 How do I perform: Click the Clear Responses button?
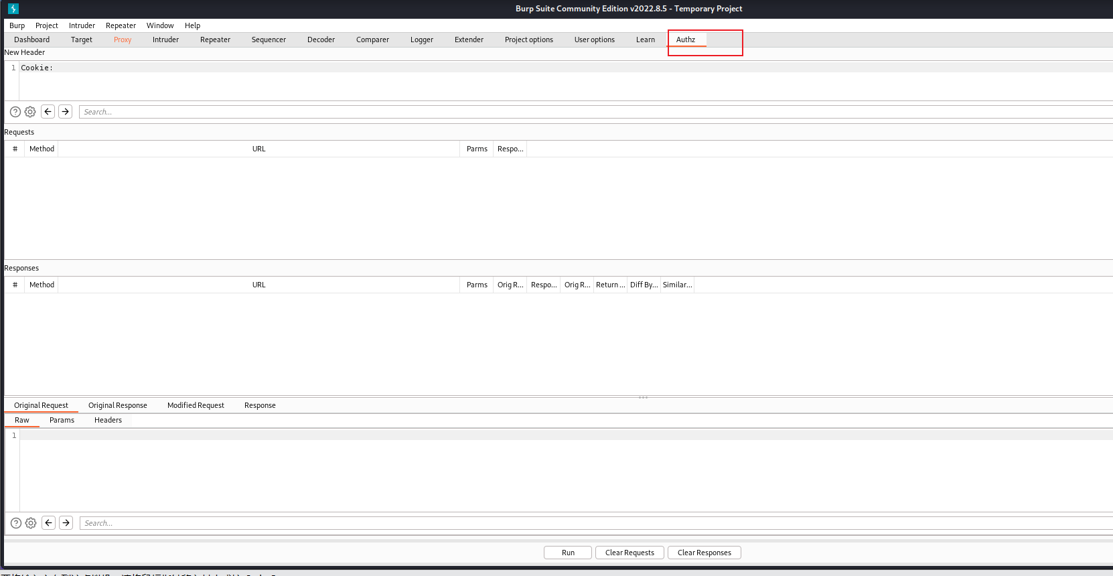(x=704, y=553)
